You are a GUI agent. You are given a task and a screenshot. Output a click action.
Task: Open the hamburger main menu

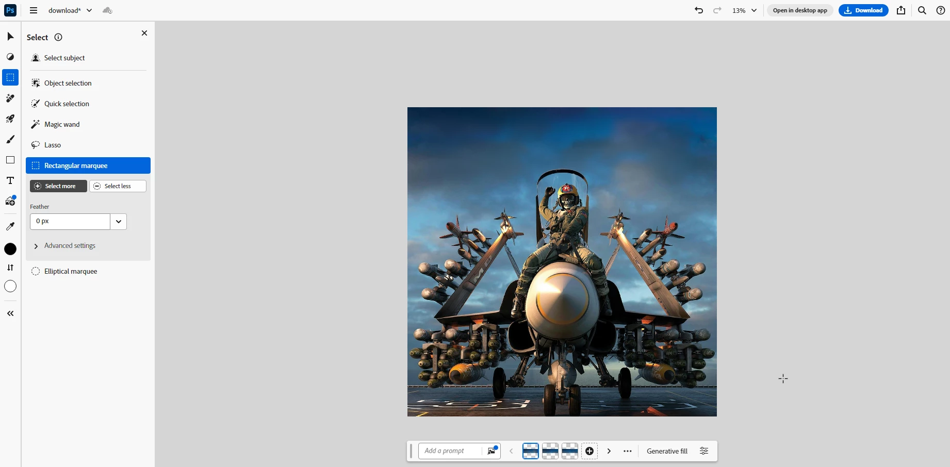click(34, 10)
